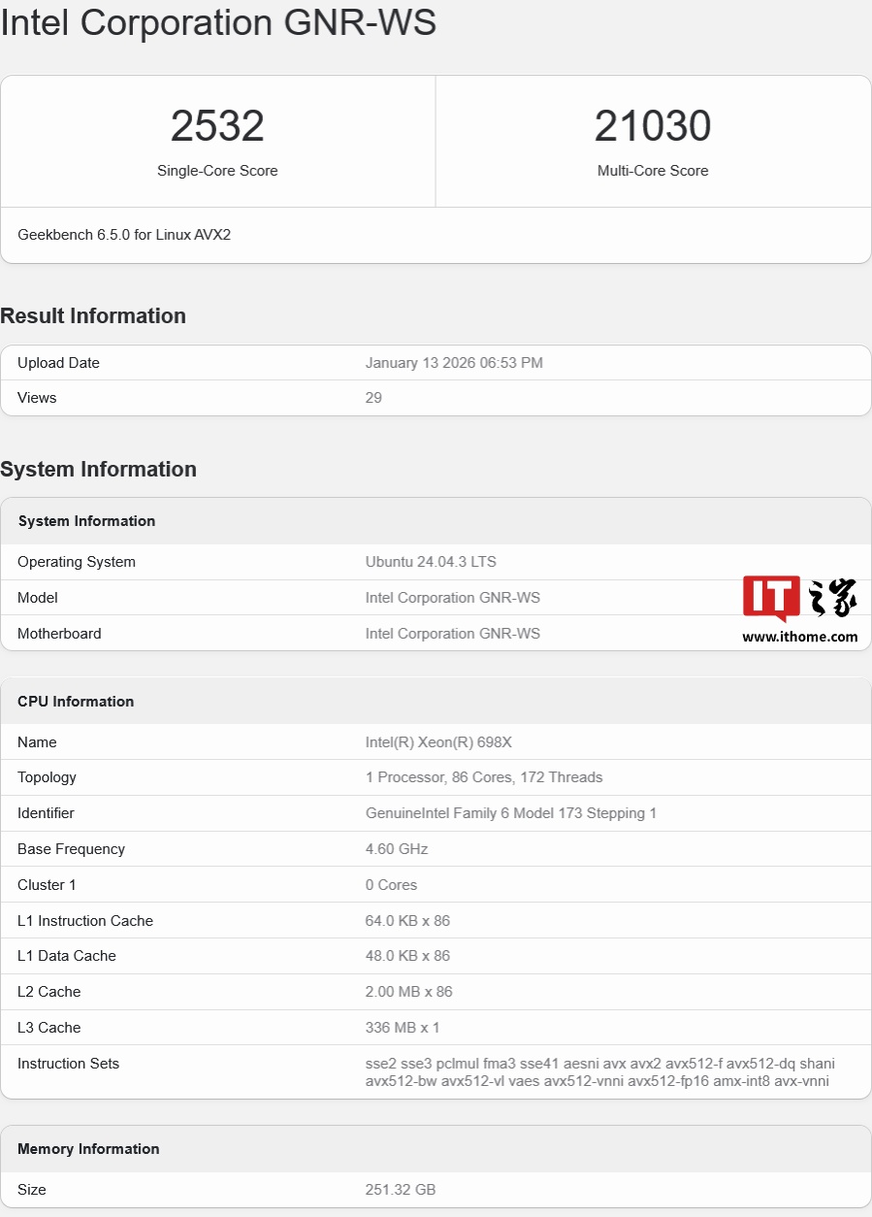Viewport: 872px width, 1217px height.
Task: Click the Views count value 29
Action: point(373,398)
